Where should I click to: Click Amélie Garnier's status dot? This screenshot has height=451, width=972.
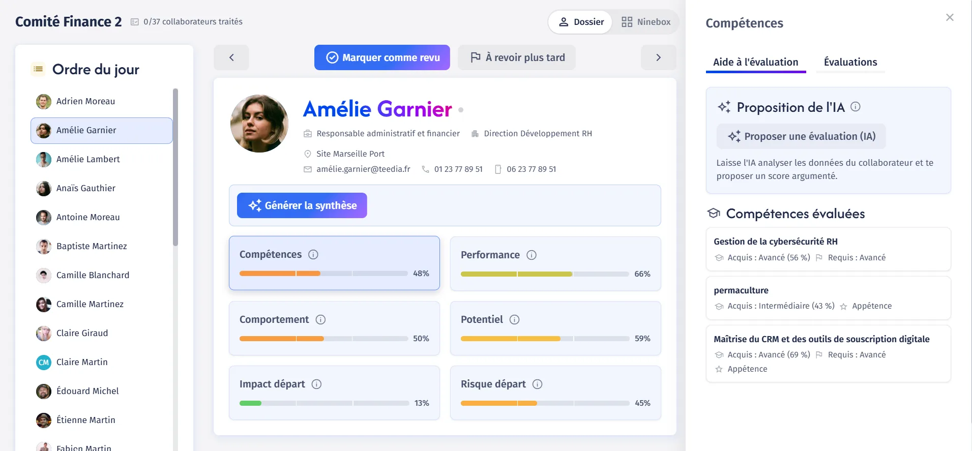(x=461, y=110)
